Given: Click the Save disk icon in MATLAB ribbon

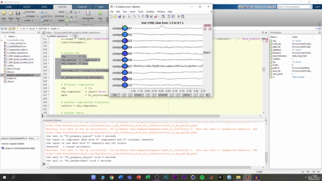Looking at the screenshot, I should pyautogui.click(x=18, y=14).
